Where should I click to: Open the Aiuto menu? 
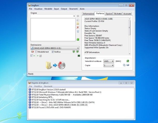82,9
